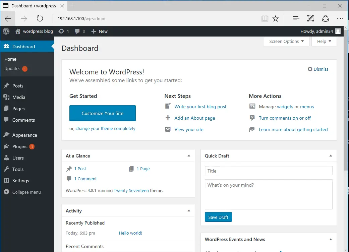Screen dimensions: 349x252
Task: Click the Plugins plug icon in sidebar
Action: click(6, 146)
